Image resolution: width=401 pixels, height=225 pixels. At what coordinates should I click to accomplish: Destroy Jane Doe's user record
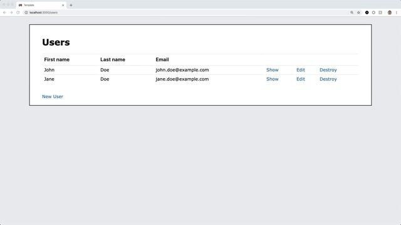(328, 79)
